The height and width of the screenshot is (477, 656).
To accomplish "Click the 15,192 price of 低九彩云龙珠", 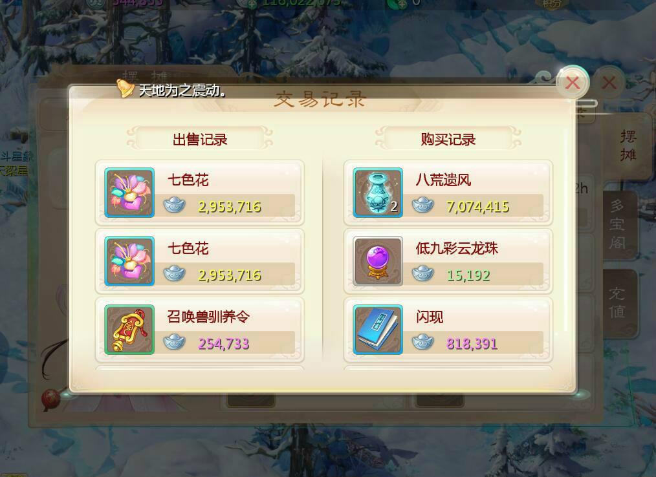I will click(x=468, y=275).
